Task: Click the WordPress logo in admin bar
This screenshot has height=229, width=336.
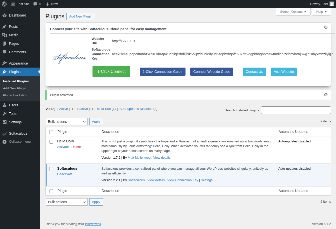Action: click(4, 4)
